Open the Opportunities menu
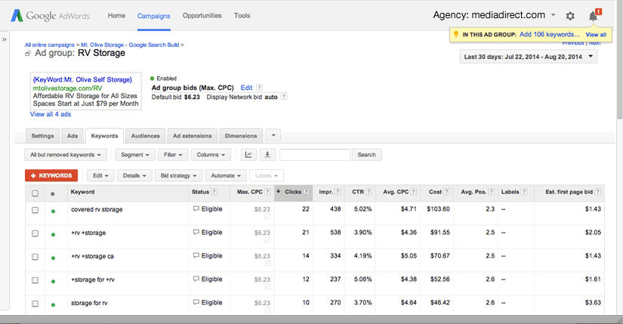This screenshot has width=623, height=324. pyautogui.click(x=202, y=16)
